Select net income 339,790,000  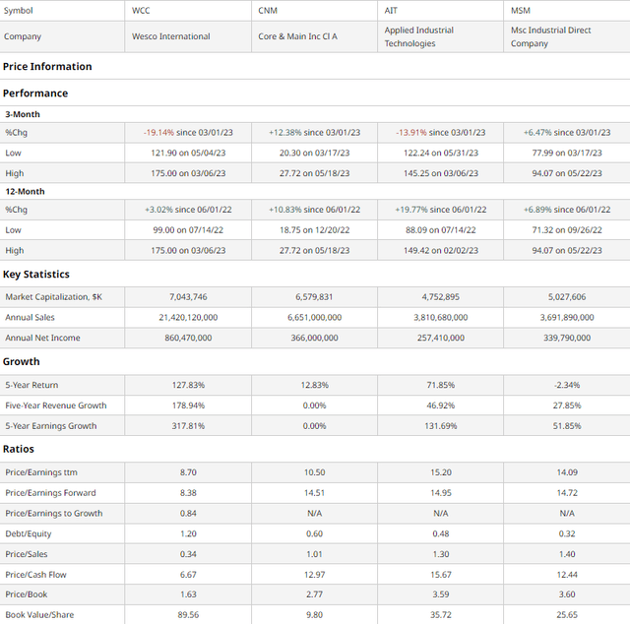[567, 338]
